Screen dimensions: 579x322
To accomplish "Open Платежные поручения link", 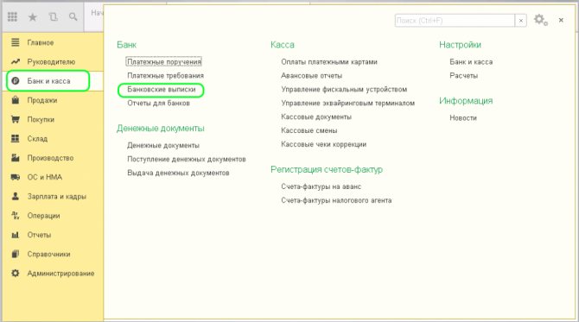I will (164, 61).
